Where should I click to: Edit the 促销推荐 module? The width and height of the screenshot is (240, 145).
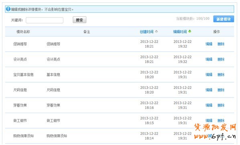pyautogui.click(x=209, y=44)
